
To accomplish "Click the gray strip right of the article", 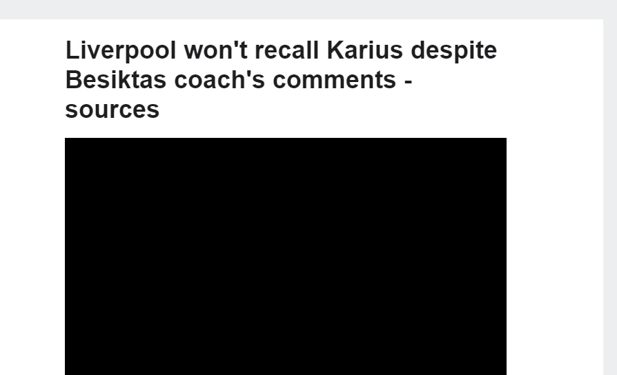I will pyautogui.click(x=610, y=196).
